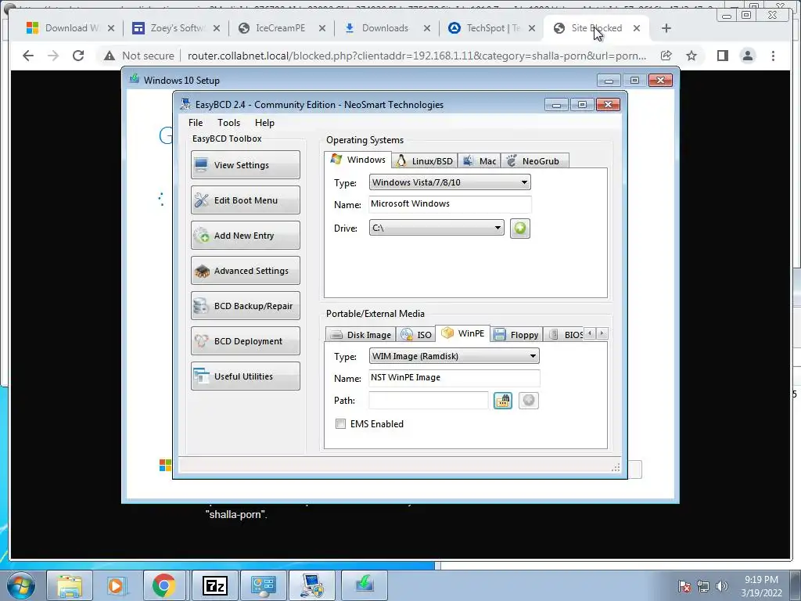Screen dimensions: 801x601
Task: Click the empty WinPE Path field
Action: point(428,400)
